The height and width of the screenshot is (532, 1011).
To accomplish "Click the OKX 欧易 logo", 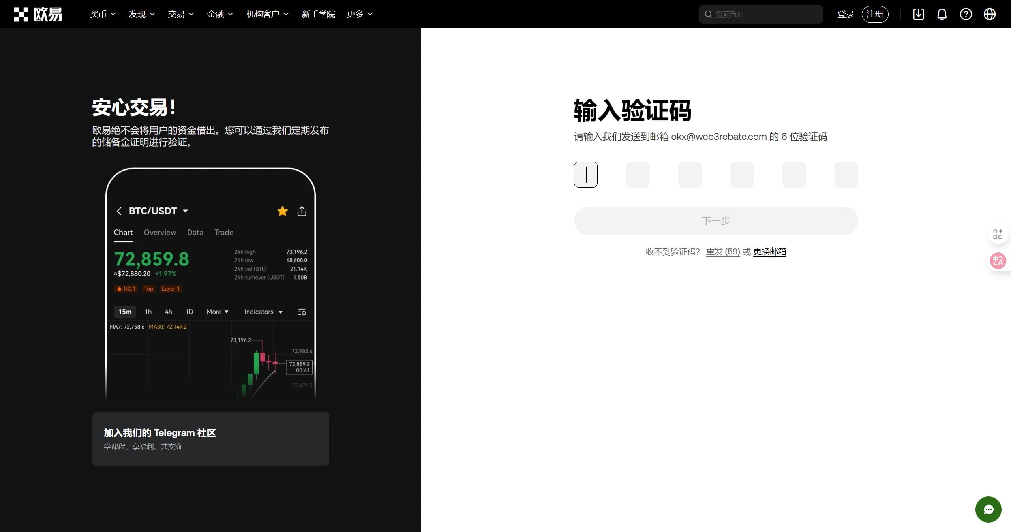I will click(38, 14).
